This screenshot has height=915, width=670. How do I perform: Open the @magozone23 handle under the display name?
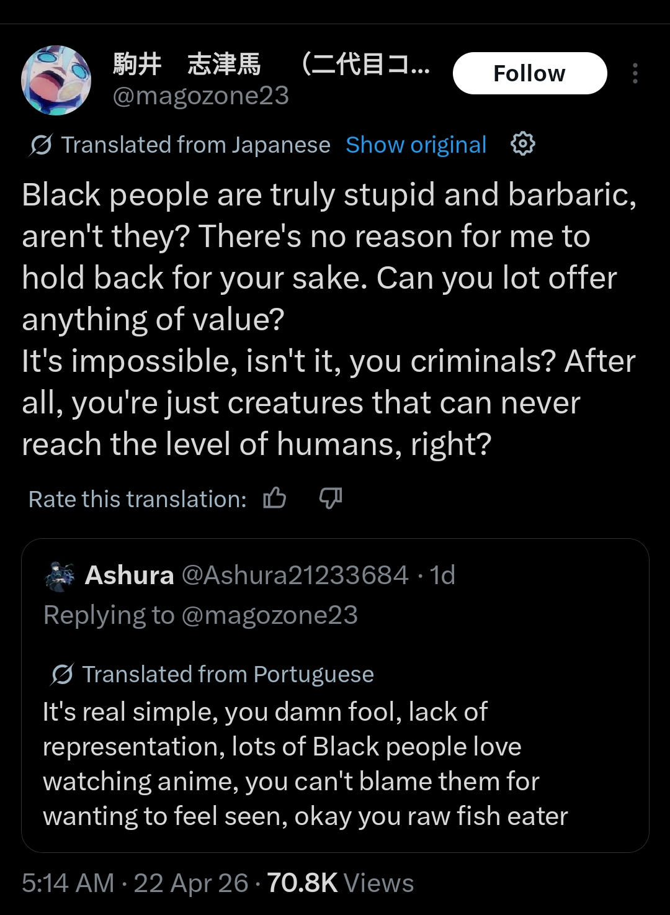[200, 96]
